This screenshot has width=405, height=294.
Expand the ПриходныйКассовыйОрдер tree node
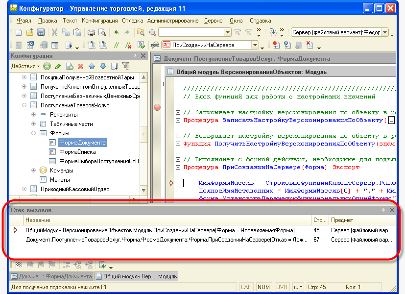coord(24,189)
